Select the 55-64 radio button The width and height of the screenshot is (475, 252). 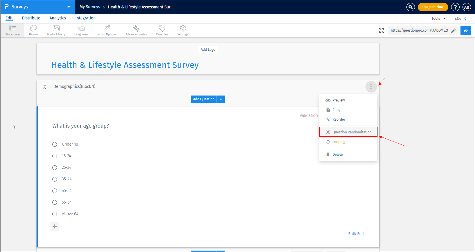(55, 202)
